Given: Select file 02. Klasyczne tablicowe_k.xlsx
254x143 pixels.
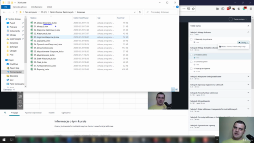Looking at the screenshot, I should tap(47, 30).
